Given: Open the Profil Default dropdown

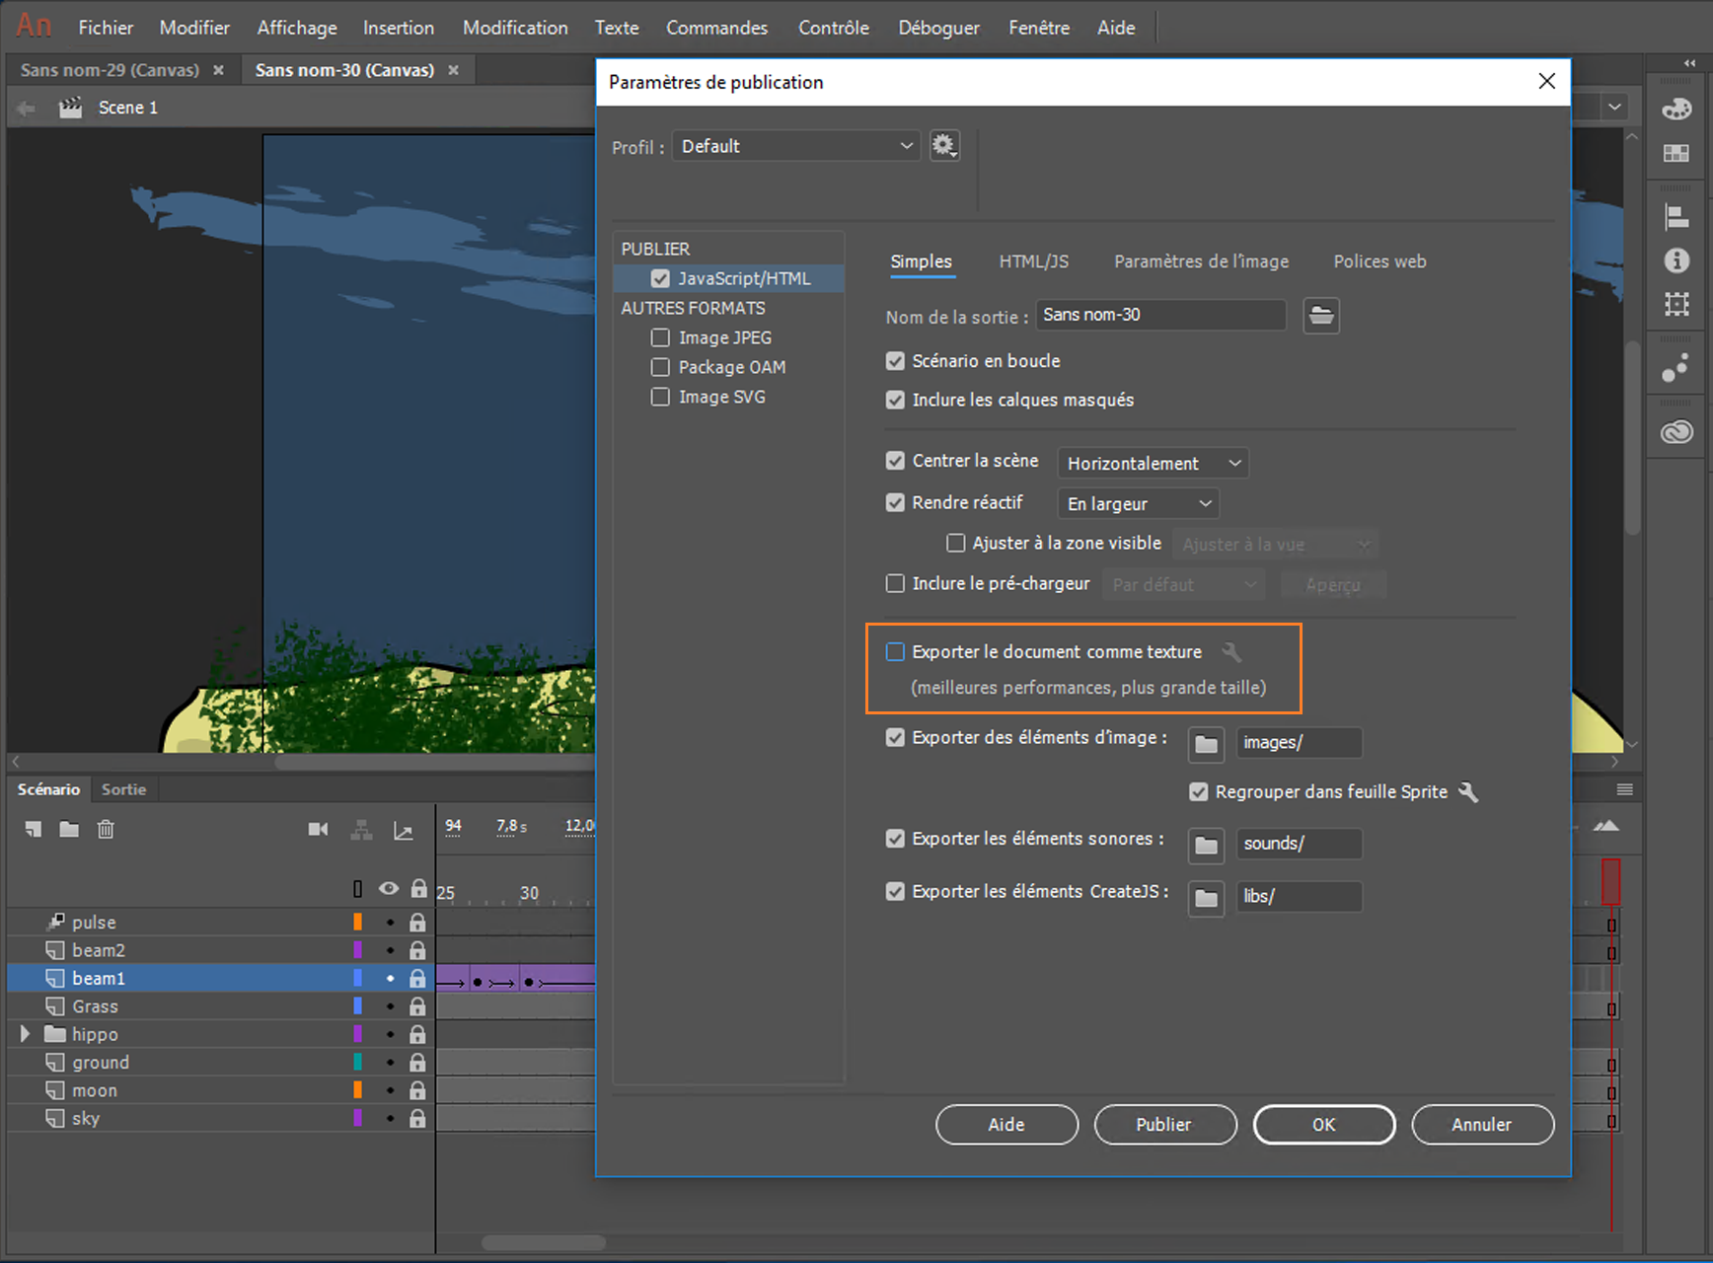Looking at the screenshot, I should coord(796,146).
